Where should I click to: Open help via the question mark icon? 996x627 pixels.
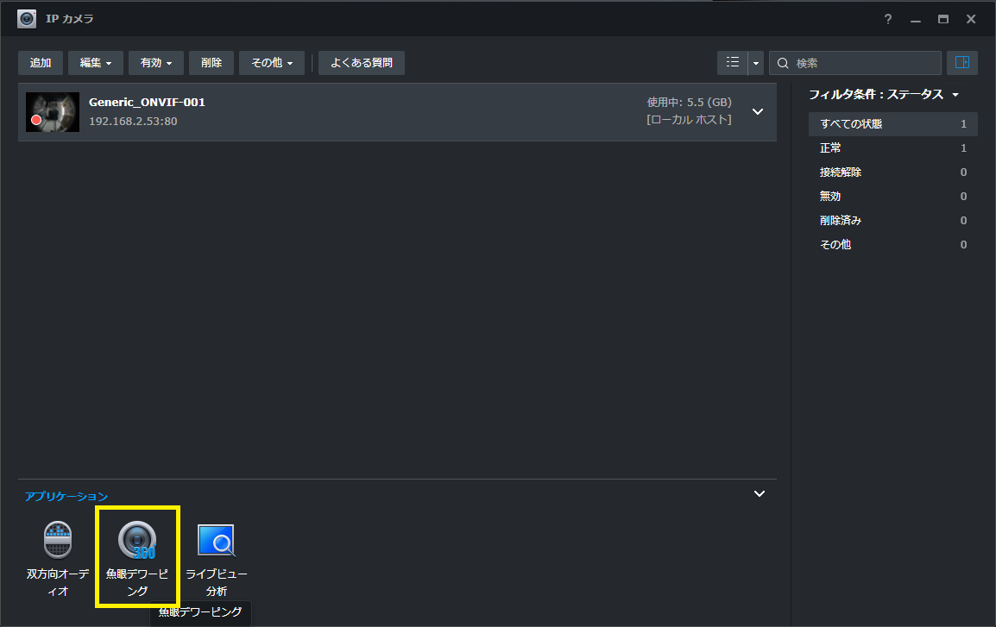point(888,19)
